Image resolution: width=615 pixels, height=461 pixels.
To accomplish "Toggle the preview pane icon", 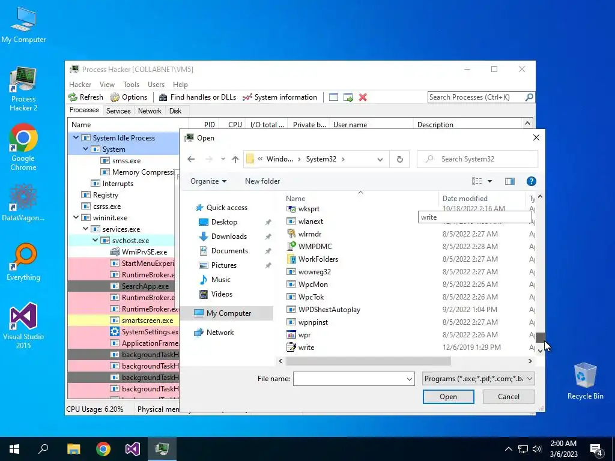I will (510, 181).
